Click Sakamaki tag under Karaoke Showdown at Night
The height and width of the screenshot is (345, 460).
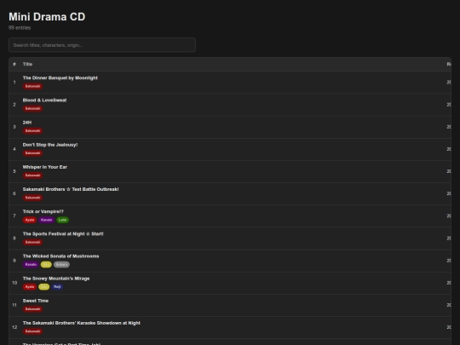click(x=32, y=331)
